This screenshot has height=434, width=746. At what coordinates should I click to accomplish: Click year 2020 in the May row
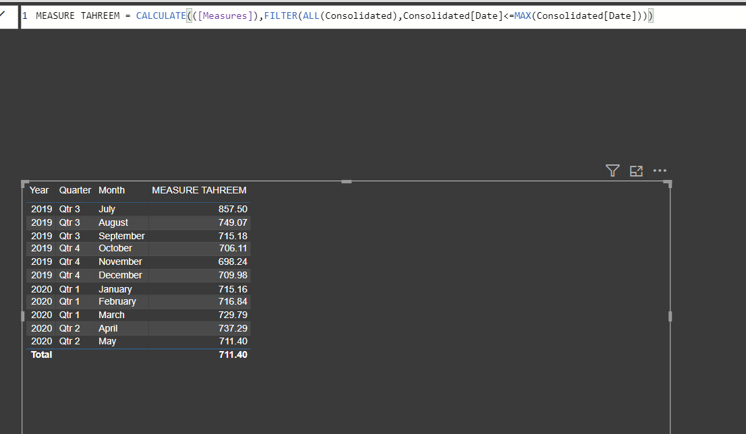(x=41, y=341)
